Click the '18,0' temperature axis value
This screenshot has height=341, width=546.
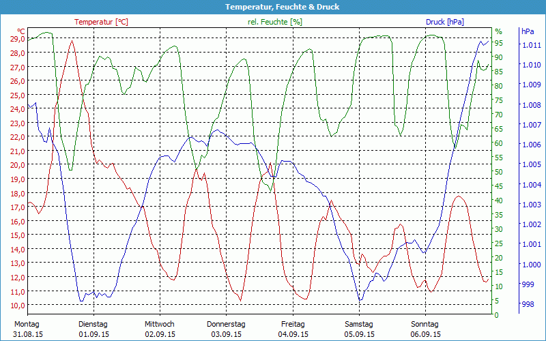tap(18, 193)
